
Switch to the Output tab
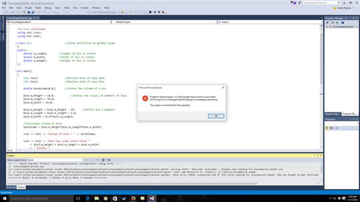21,187
